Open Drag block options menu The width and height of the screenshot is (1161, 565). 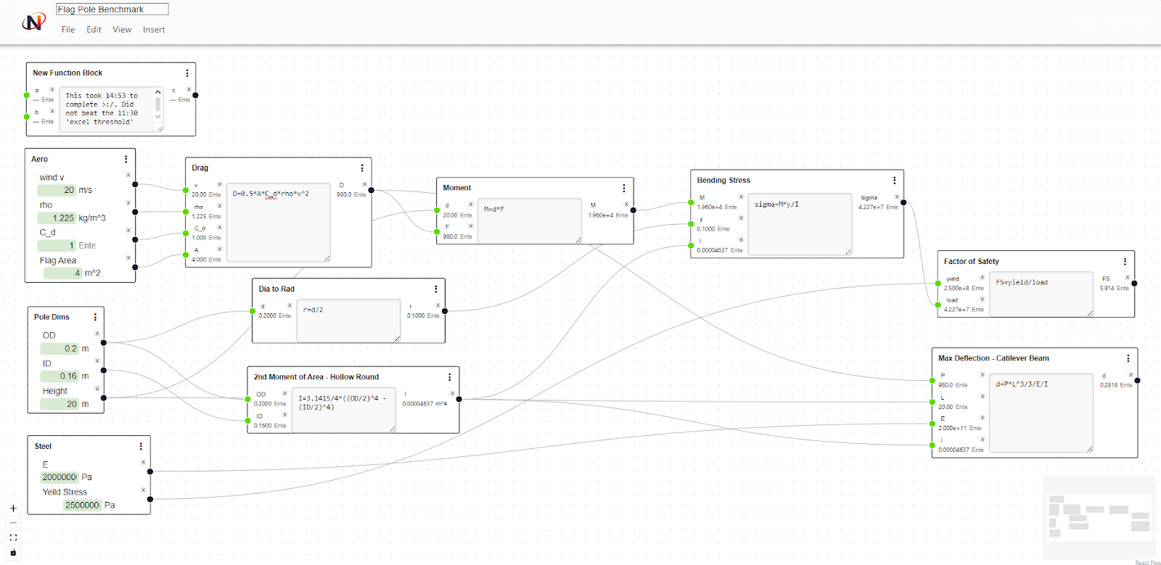pos(362,168)
